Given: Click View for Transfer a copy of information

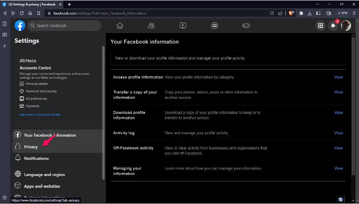Looking at the screenshot, I should point(338,92).
